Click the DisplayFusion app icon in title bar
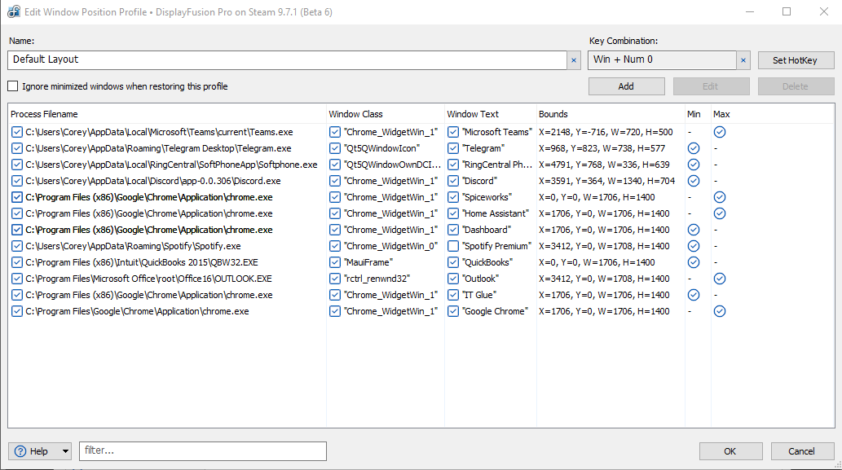The width and height of the screenshot is (842, 470). [x=14, y=12]
